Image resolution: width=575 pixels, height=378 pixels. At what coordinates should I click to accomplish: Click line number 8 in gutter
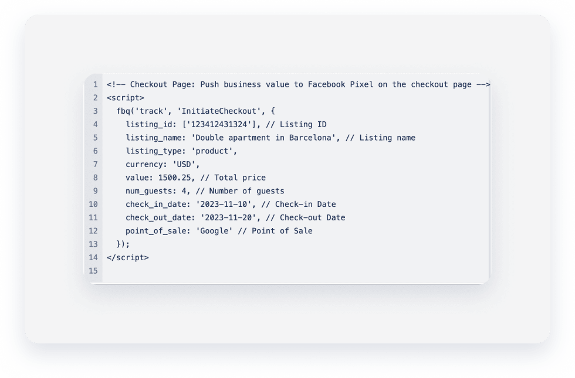click(x=95, y=178)
